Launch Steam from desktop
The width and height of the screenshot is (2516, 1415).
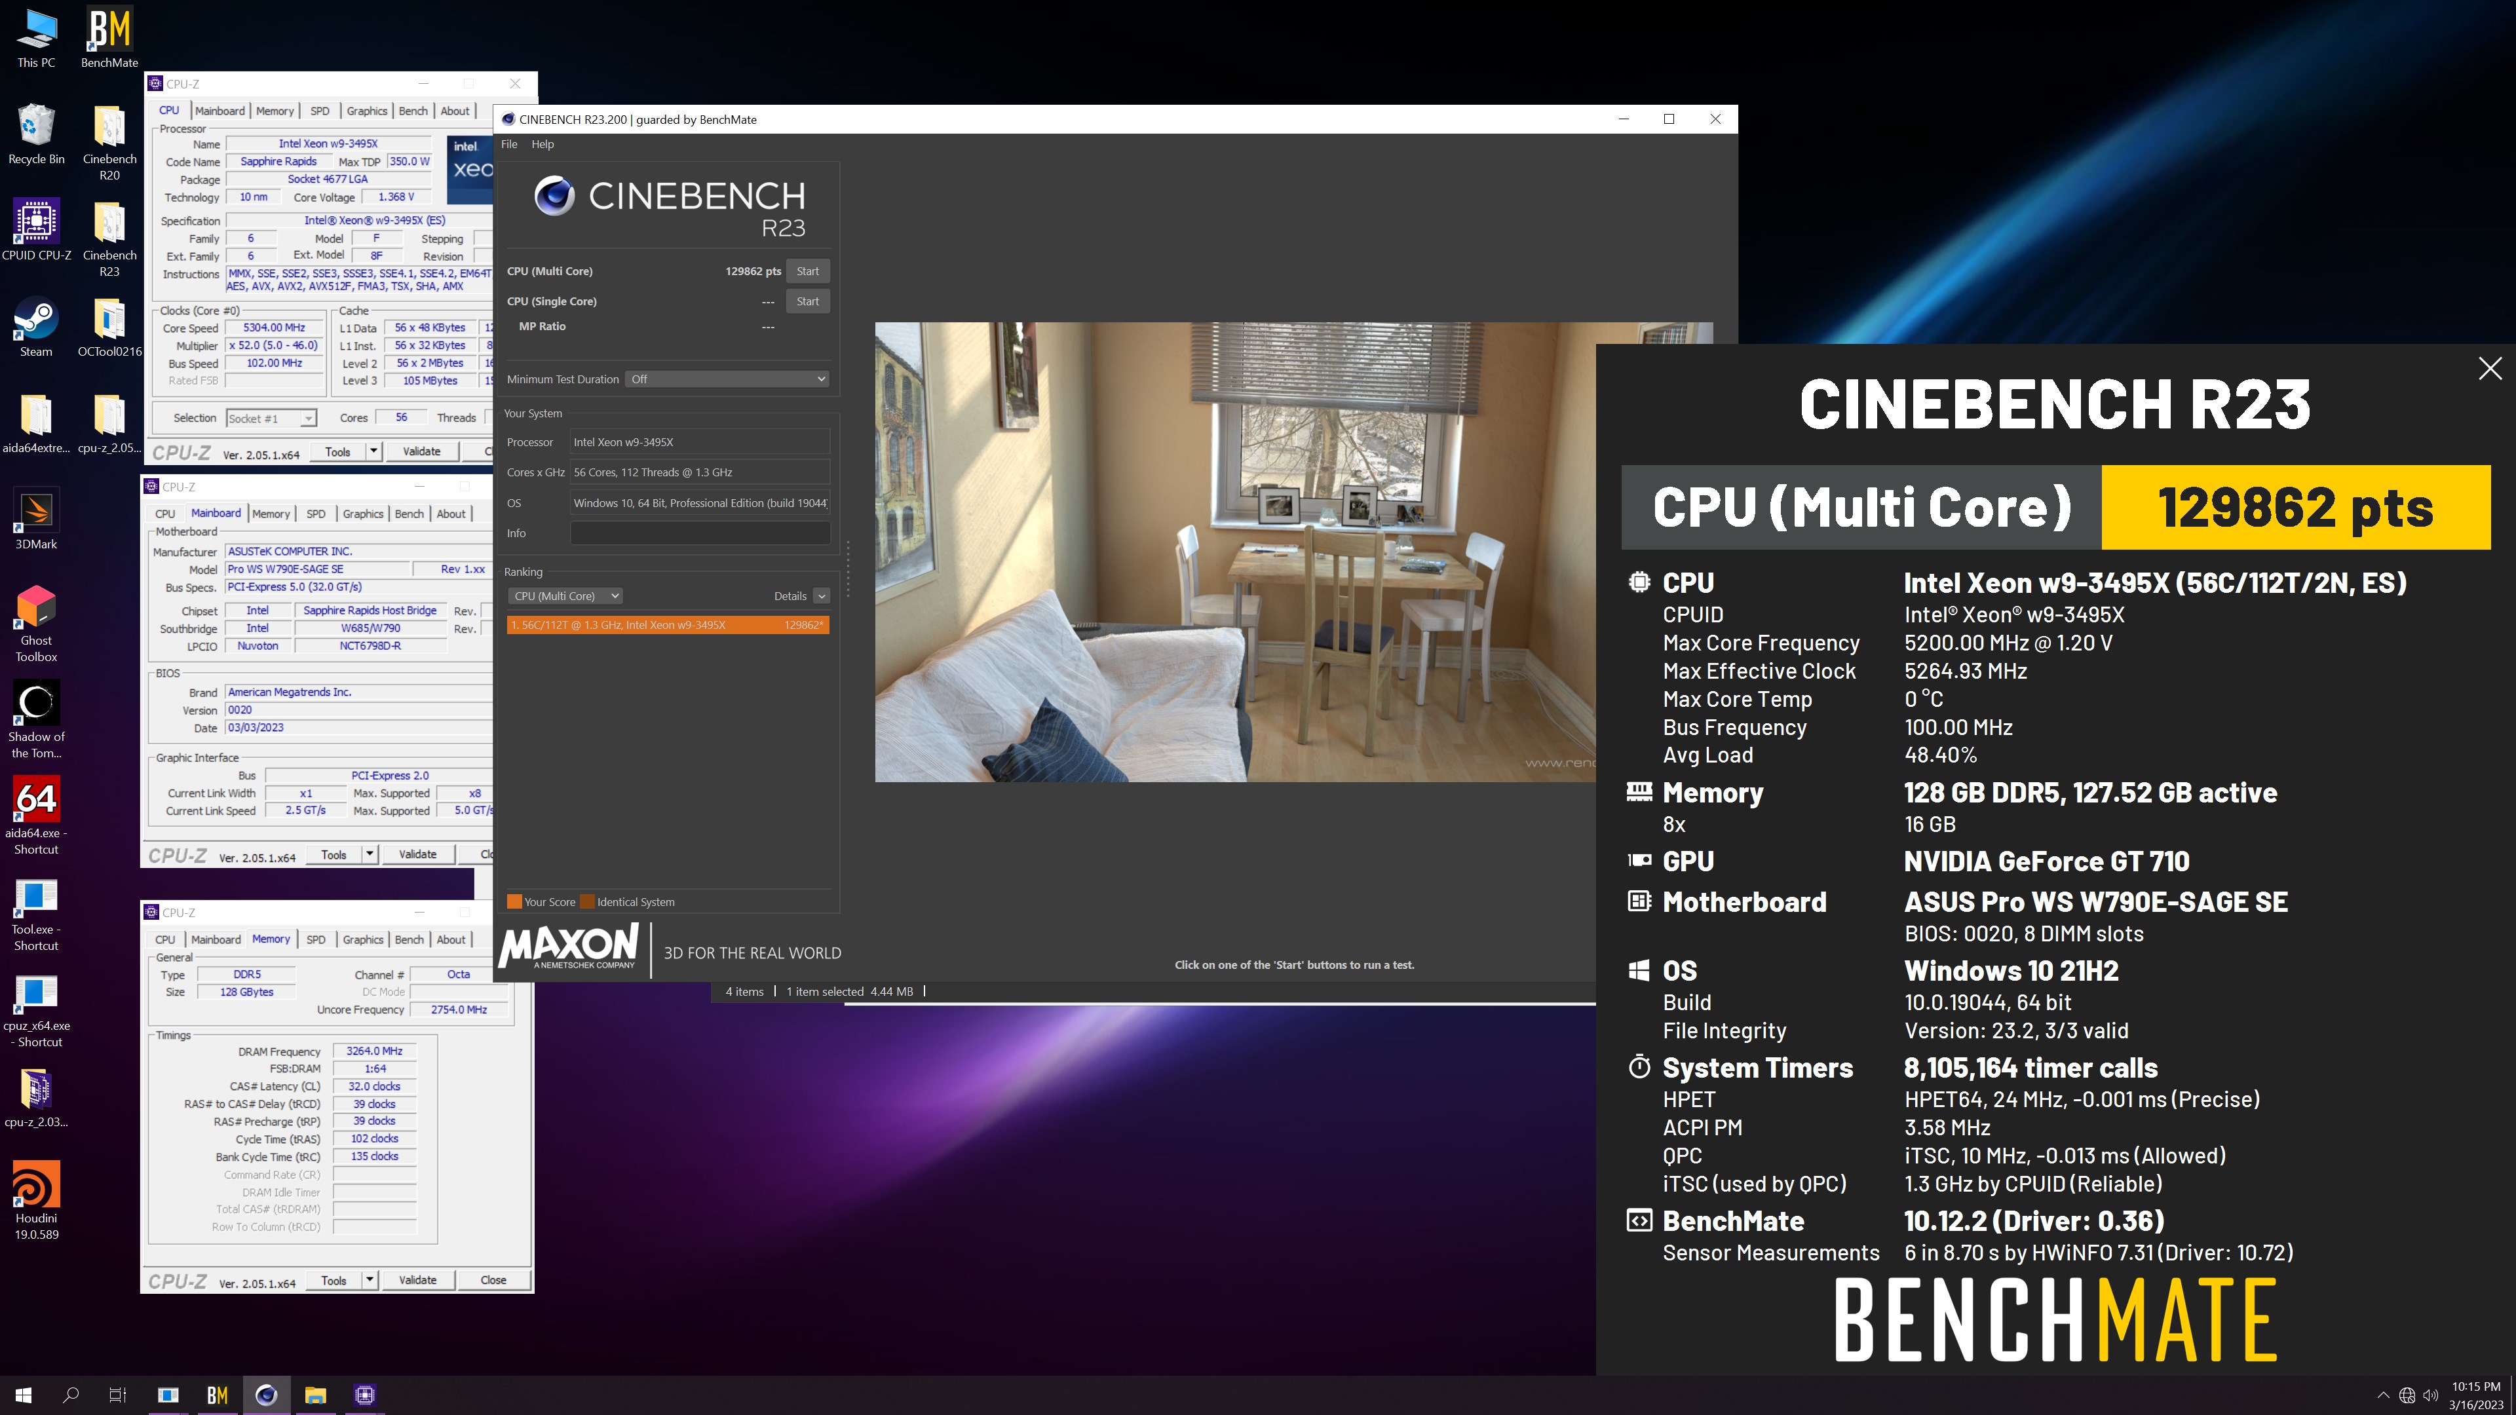tap(36, 327)
